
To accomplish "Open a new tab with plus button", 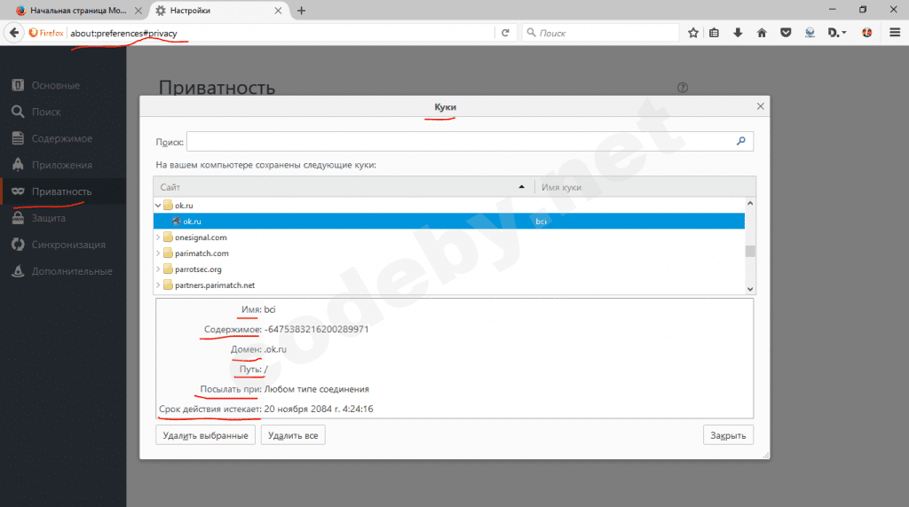I will coord(302,11).
